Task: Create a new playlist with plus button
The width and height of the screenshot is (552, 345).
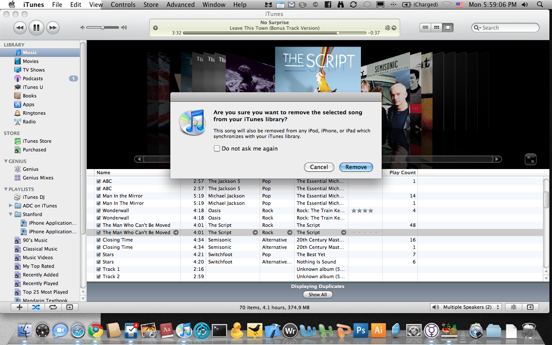Action: 19,307
